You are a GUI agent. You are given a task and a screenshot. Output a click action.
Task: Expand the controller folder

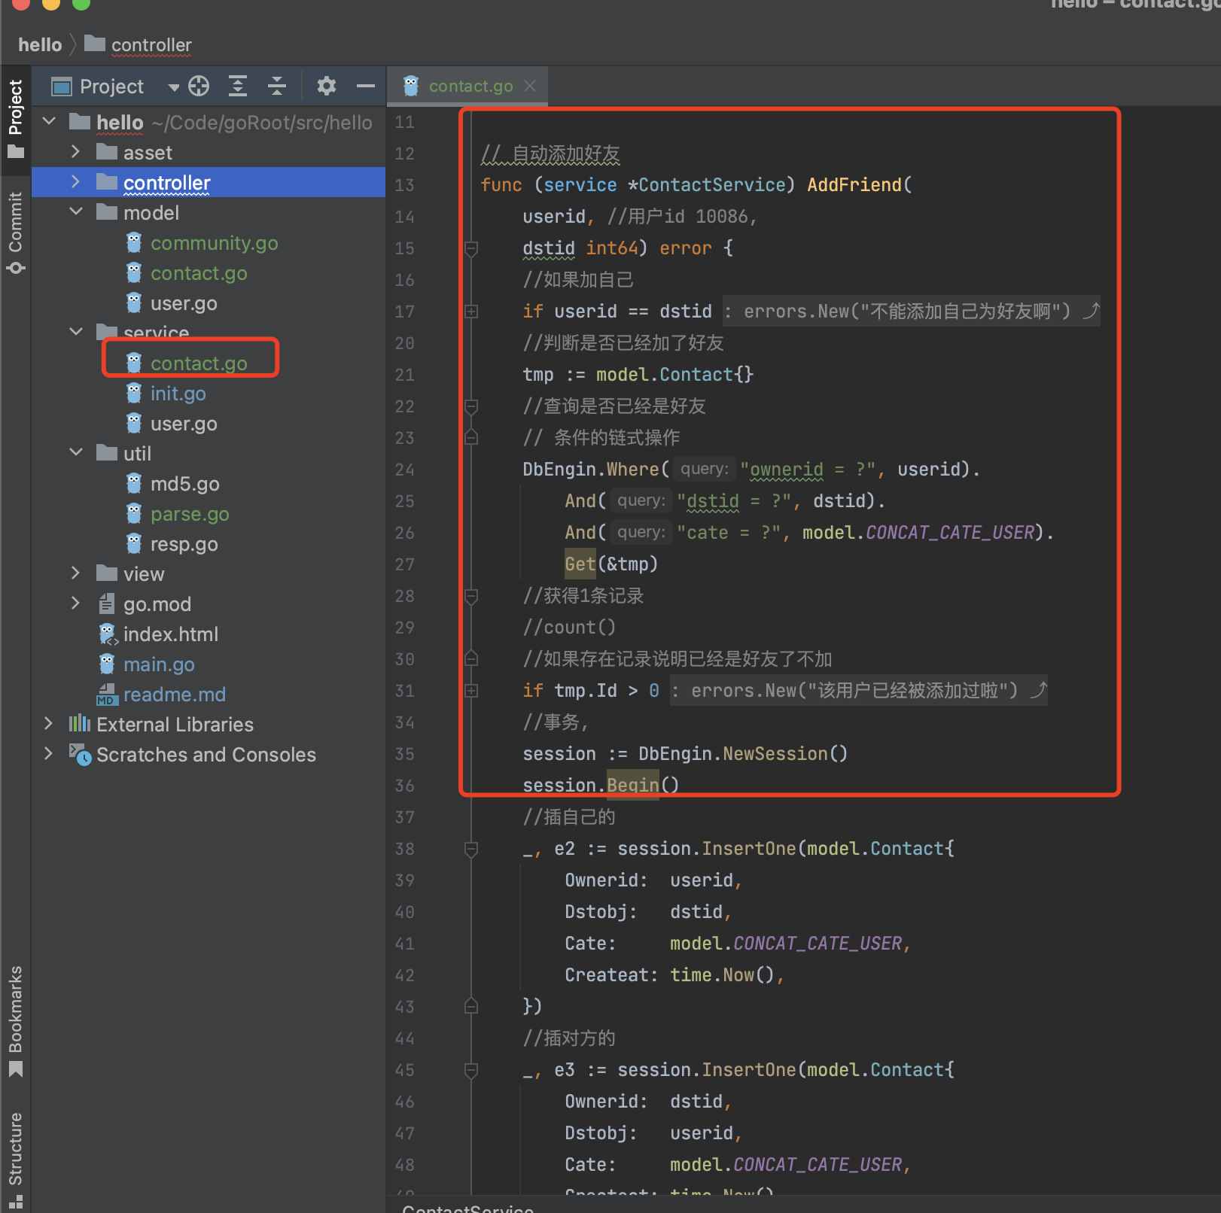coord(75,182)
